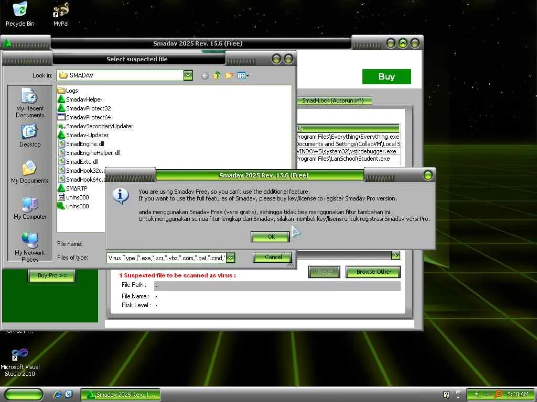Select Desktop in the places bar

[x=30, y=136]
